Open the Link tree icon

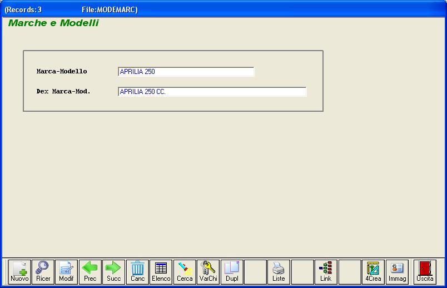pos(326,272)
